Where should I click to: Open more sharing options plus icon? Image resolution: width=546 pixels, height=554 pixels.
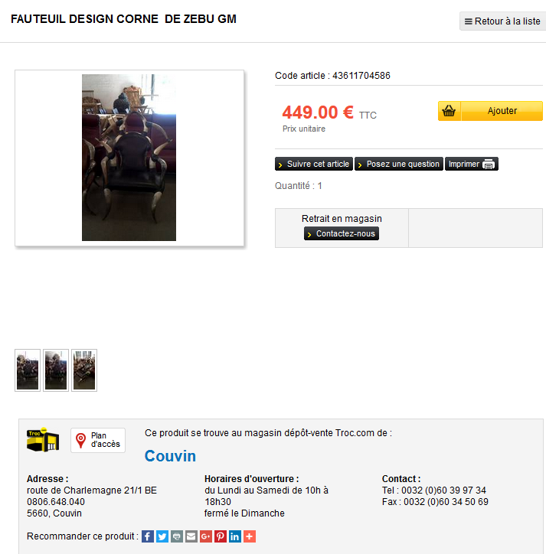coord(250,536)
